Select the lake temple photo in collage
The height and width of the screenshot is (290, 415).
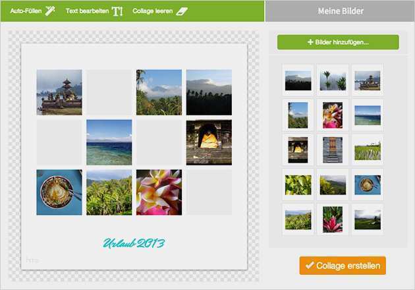click(x=59, y=92)
